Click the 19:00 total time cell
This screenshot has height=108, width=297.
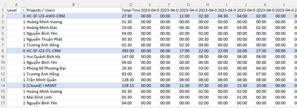131,28
